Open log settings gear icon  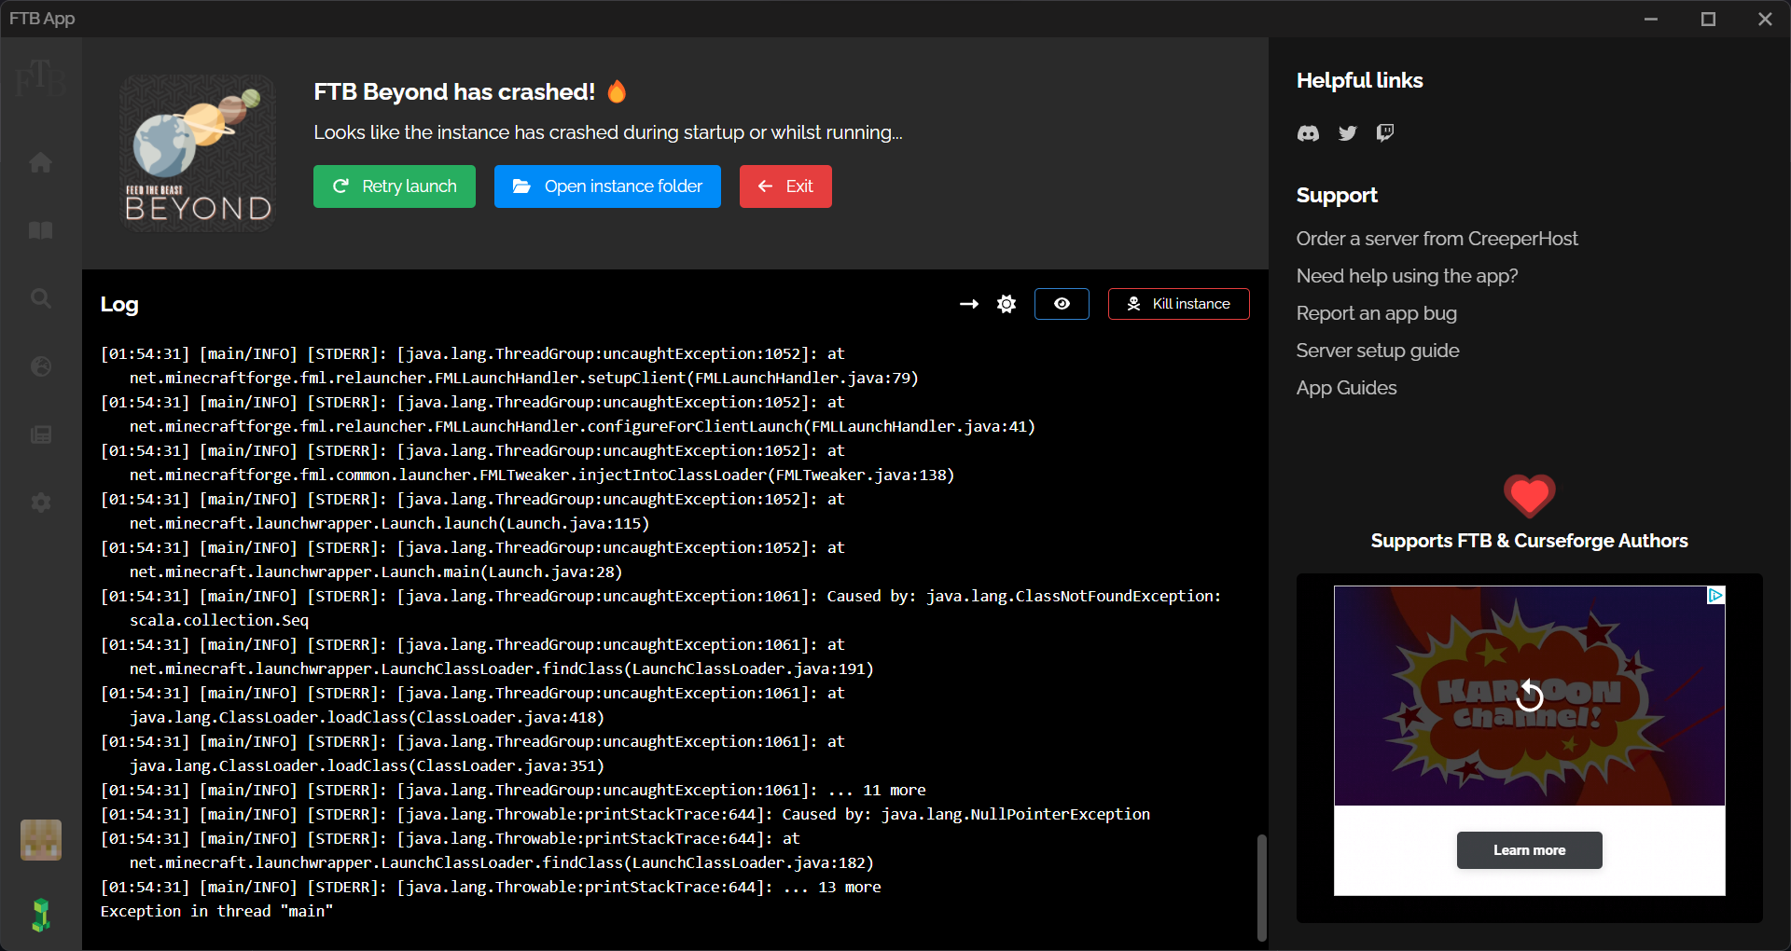(1007, 304)
